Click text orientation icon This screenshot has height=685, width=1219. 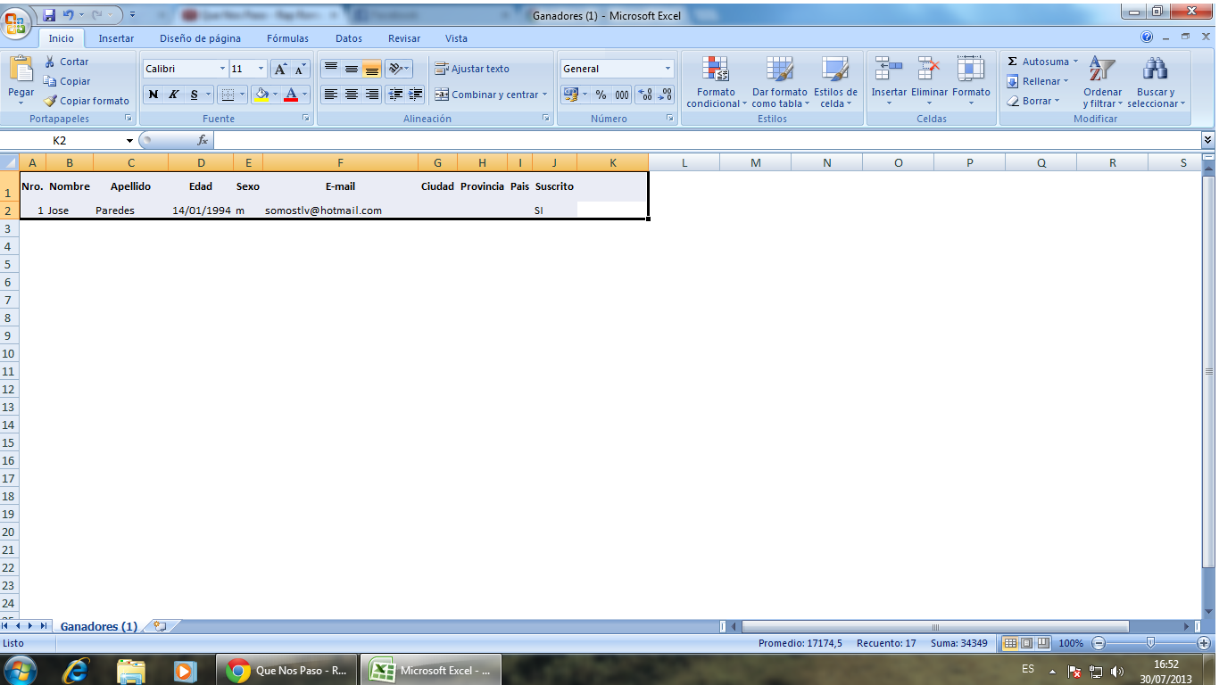pos(395,69)
